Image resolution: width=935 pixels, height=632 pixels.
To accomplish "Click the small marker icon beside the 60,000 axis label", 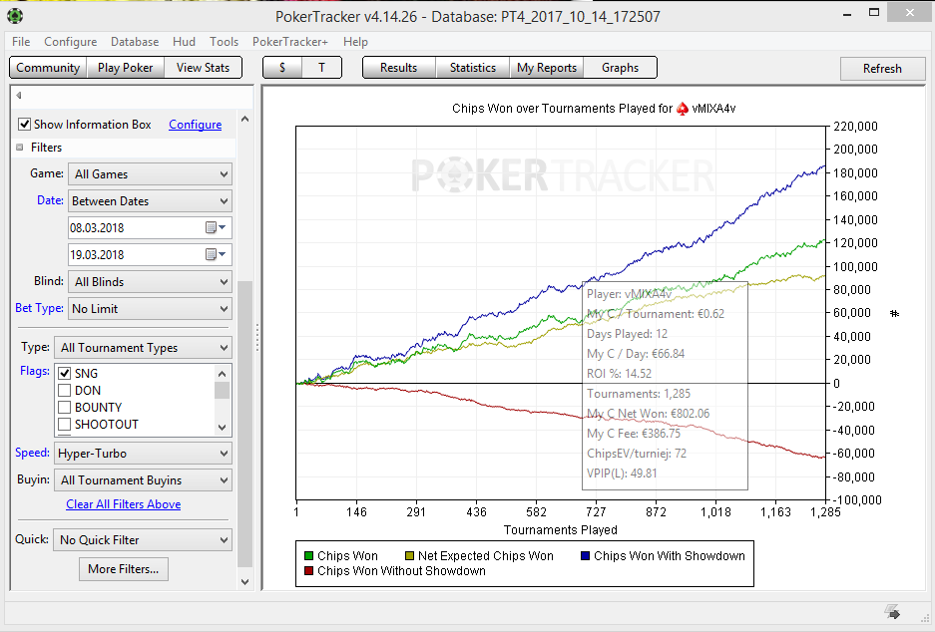I will 894,313.
